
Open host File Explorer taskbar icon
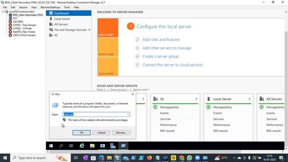pyautogui.click(x=109, y=158)
